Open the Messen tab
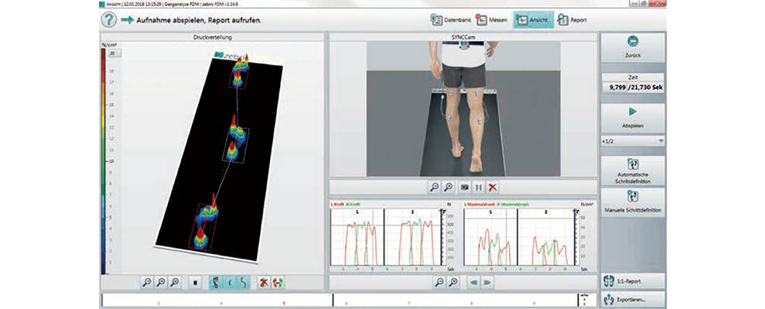 pos(492,19)
